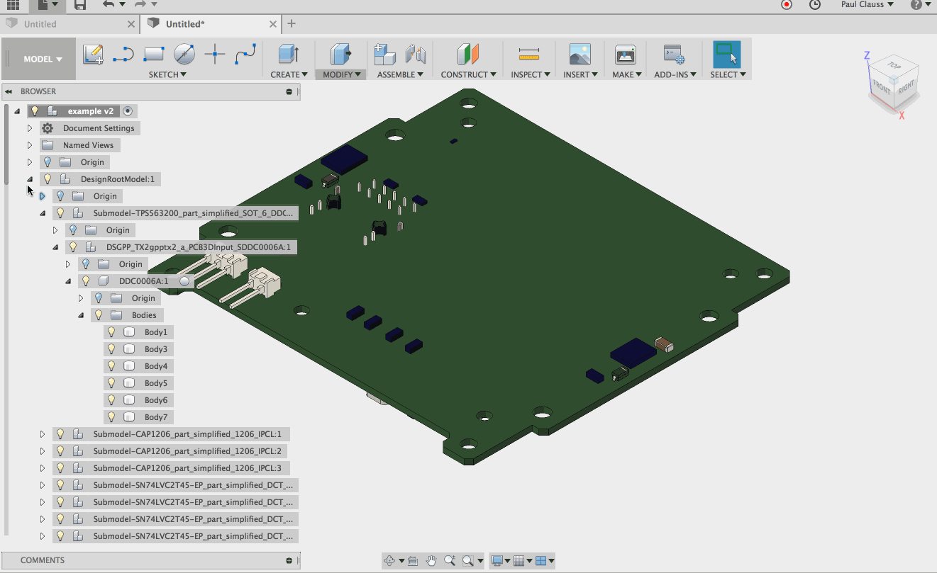This screenshot has width=937, height=573.
Task: Hide Body1 using its lightbulb
Action: 111,332
